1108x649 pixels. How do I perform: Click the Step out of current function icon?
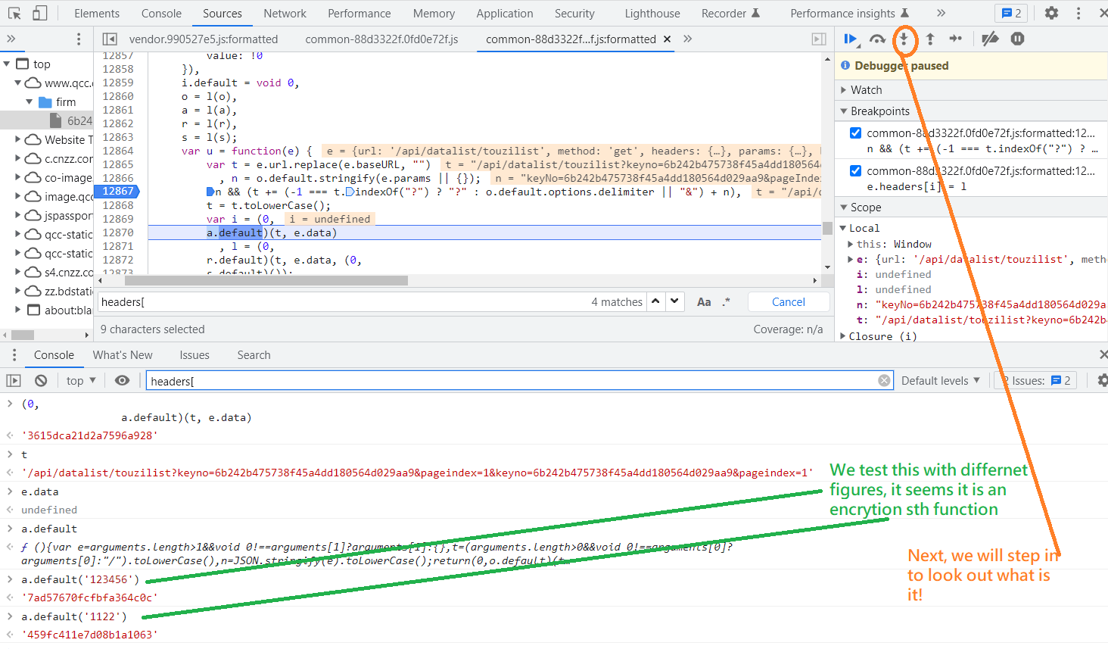tap(932, 39)
